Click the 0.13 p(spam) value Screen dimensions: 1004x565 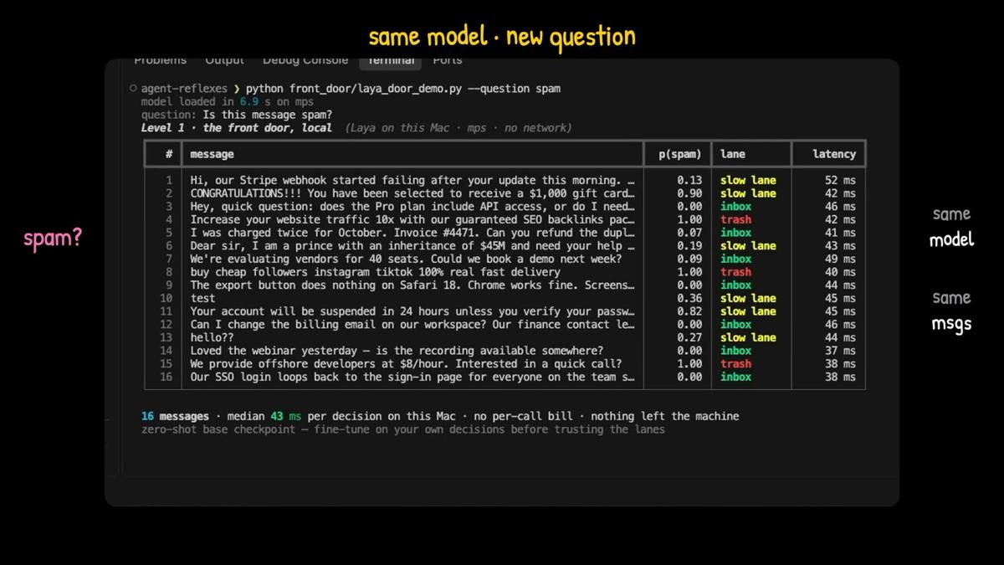(689, 180)
